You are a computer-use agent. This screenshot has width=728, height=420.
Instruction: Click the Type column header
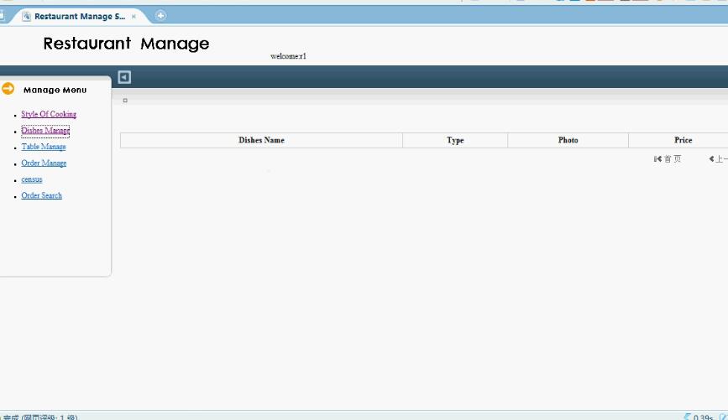pos(455,140)
